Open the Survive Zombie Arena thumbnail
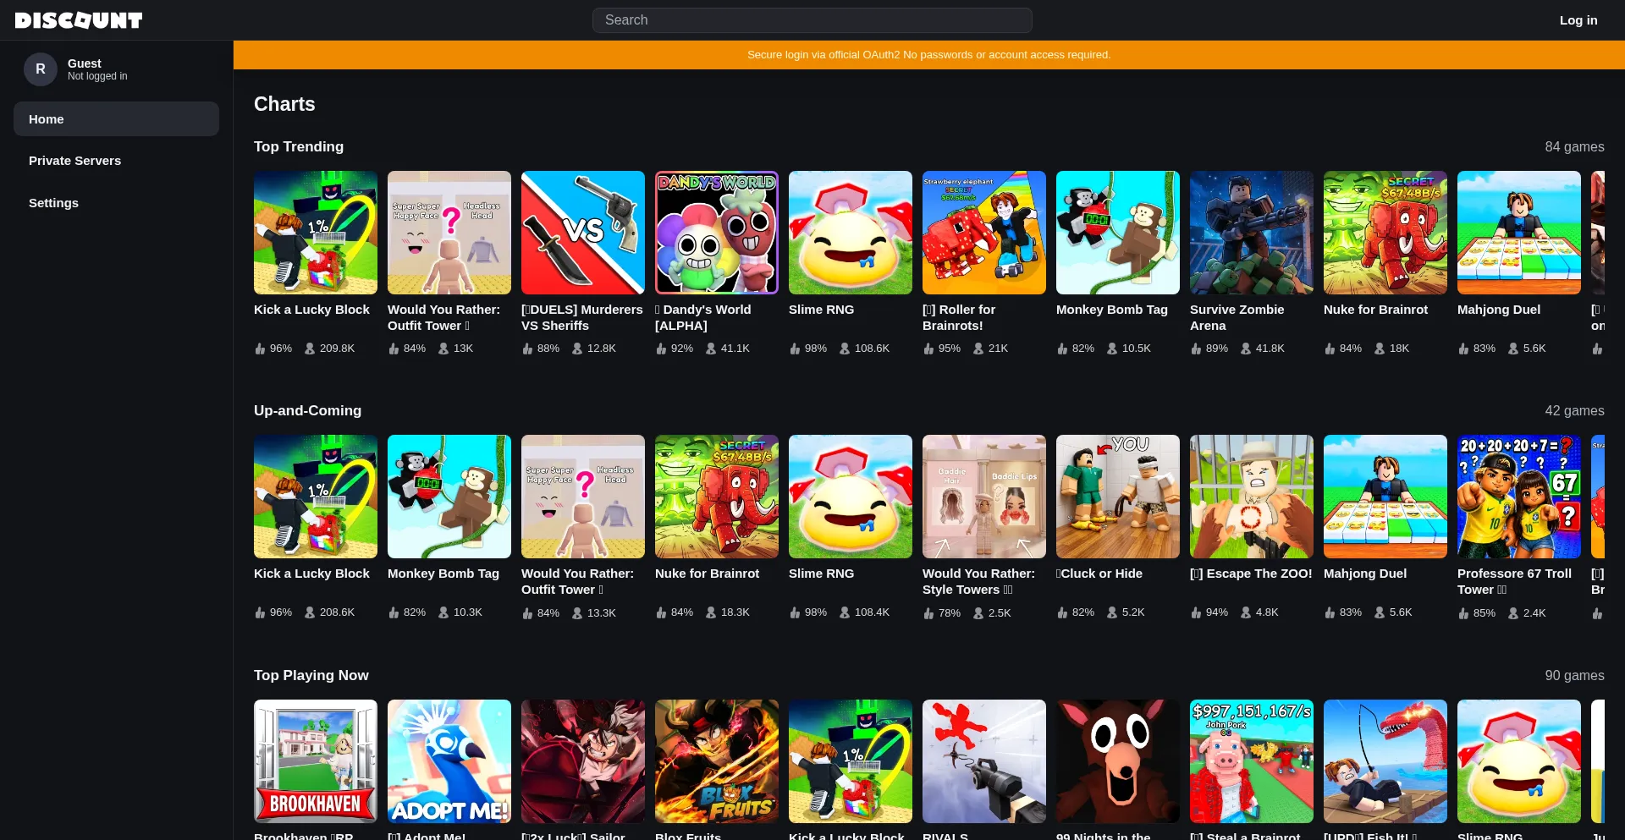 (x=1252, y=233)
